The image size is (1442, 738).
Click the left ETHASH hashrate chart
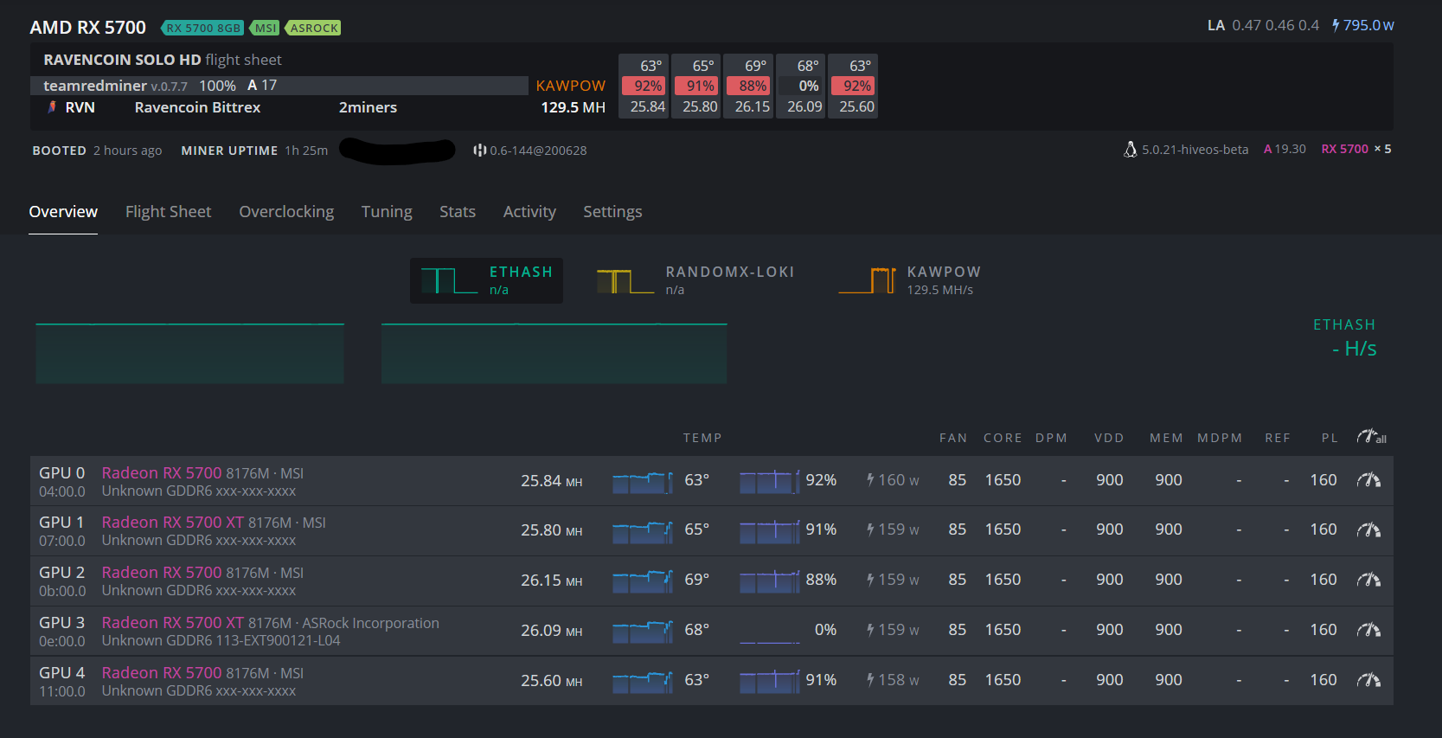(x=190, y=353)
